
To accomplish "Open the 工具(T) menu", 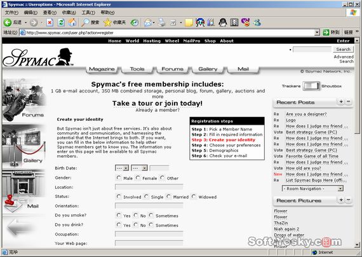I will (88, 13).
